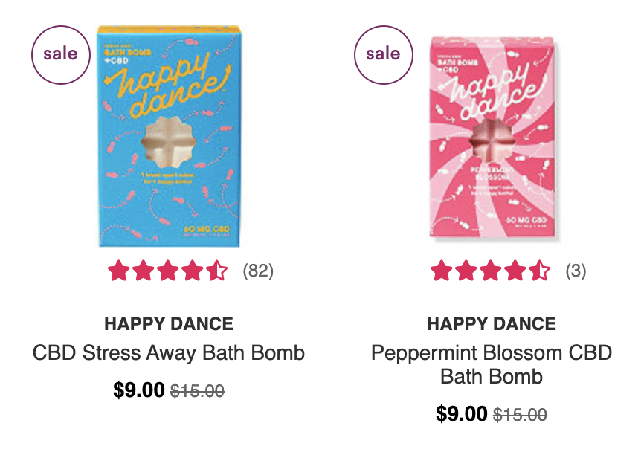
Task: Click the sale badge on pink bath bomb
Action: (x=384, y=55)
